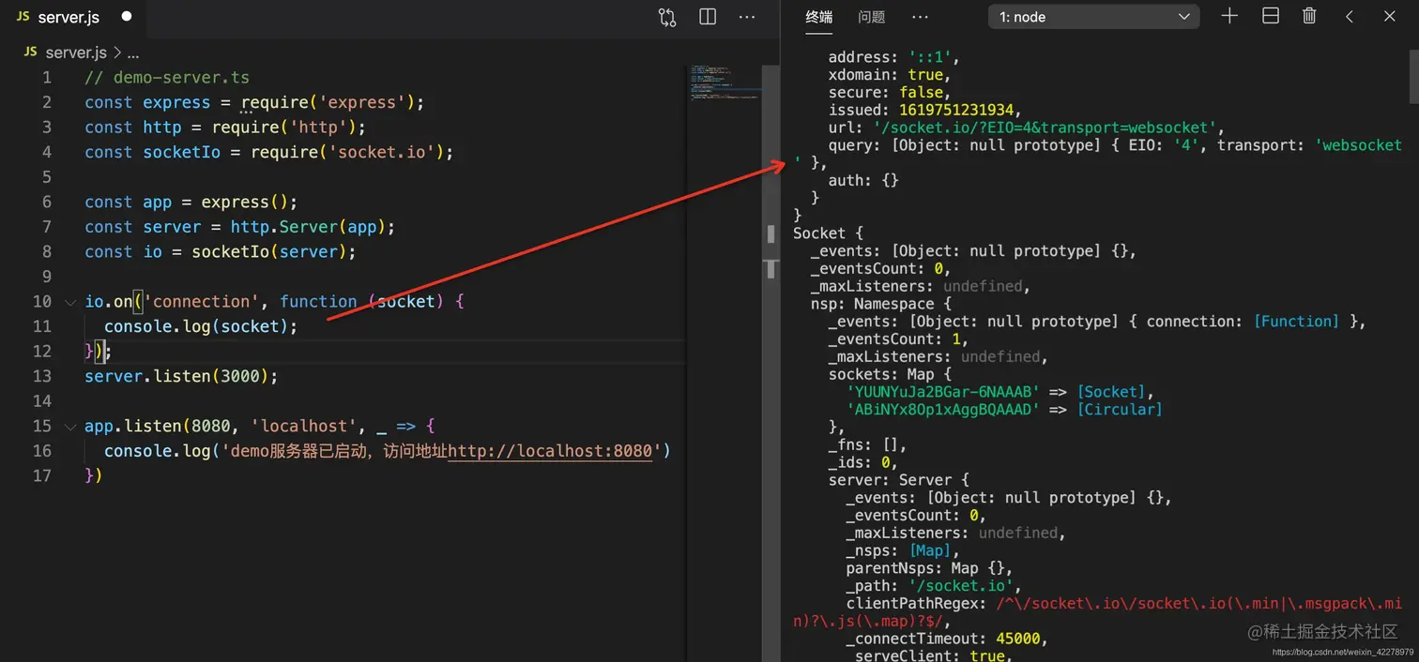Click '[Circular]' in the terminal output

point(1120,410)
